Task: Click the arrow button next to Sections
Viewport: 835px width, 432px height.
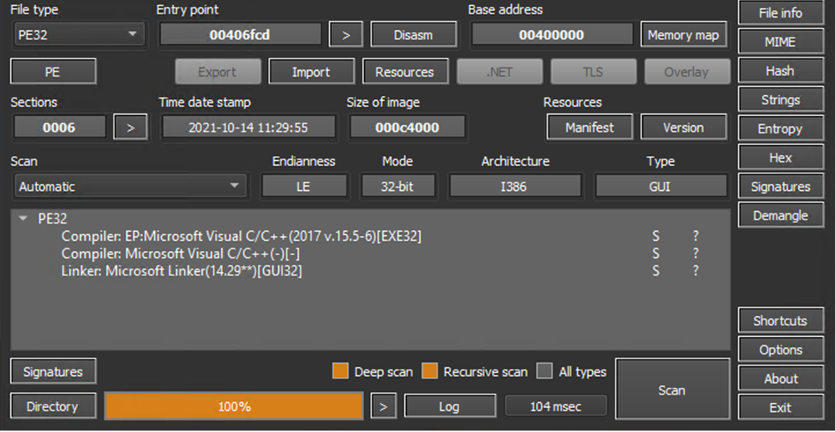Action: point(130,128)
